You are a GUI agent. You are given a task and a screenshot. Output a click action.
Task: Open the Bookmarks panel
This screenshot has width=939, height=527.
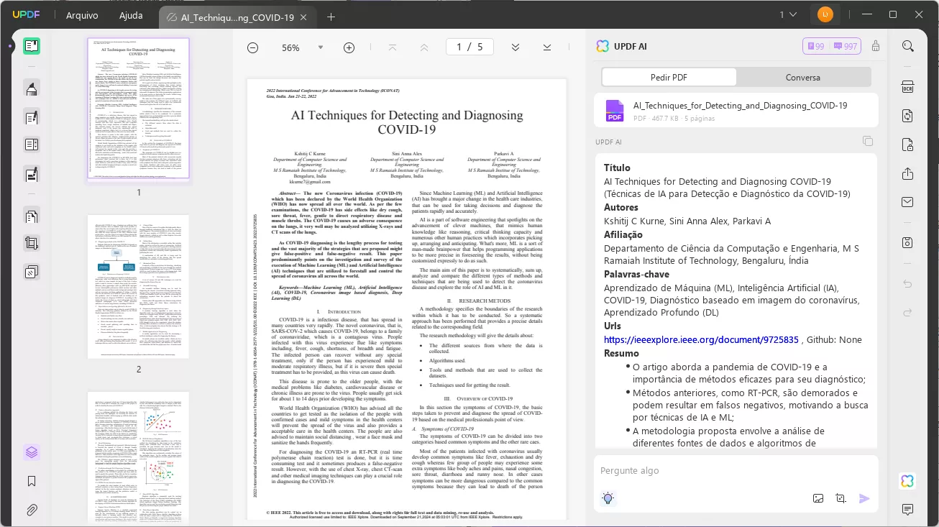point(32,481)
